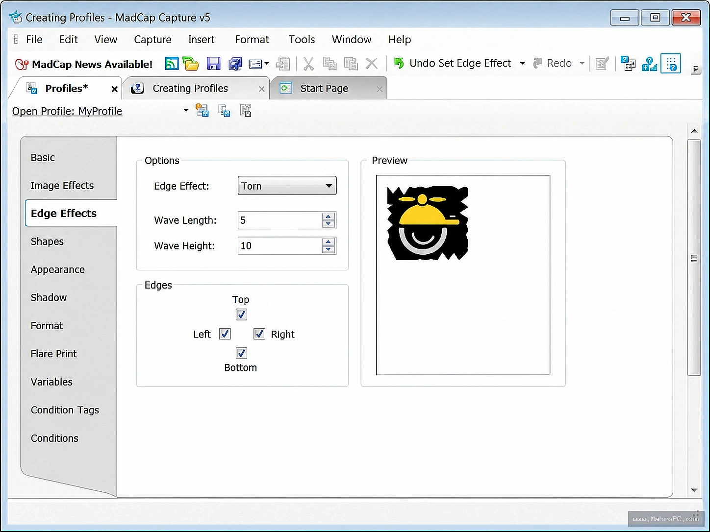710x532 pixels.
Task: Open the Format menu
Action: [x=252, y=40]
